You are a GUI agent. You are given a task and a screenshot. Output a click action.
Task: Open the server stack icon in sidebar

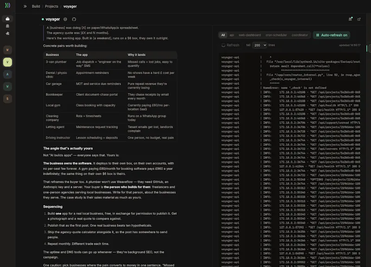click(x=7, y=26)
